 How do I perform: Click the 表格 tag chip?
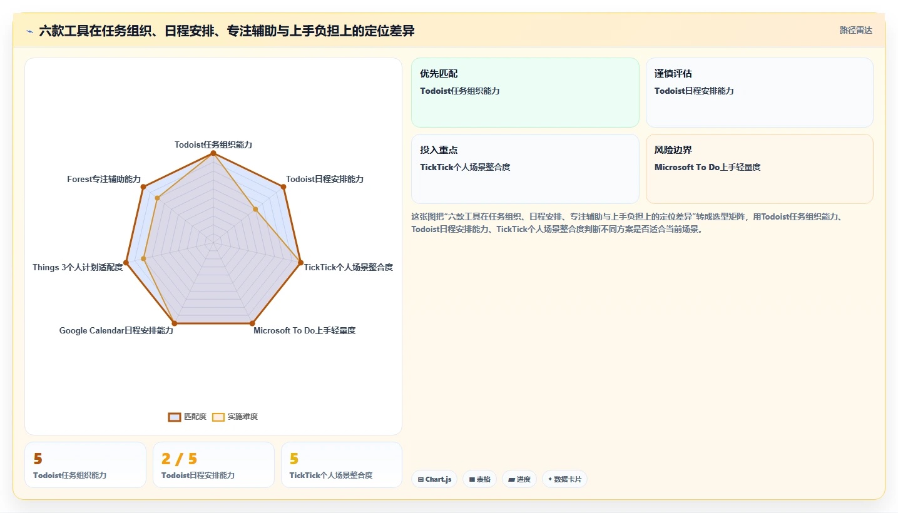(480, 479)
